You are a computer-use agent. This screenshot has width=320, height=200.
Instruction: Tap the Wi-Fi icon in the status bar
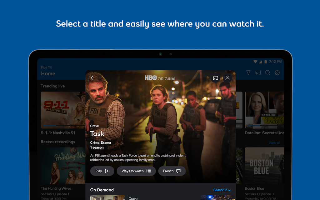point(255,62)
